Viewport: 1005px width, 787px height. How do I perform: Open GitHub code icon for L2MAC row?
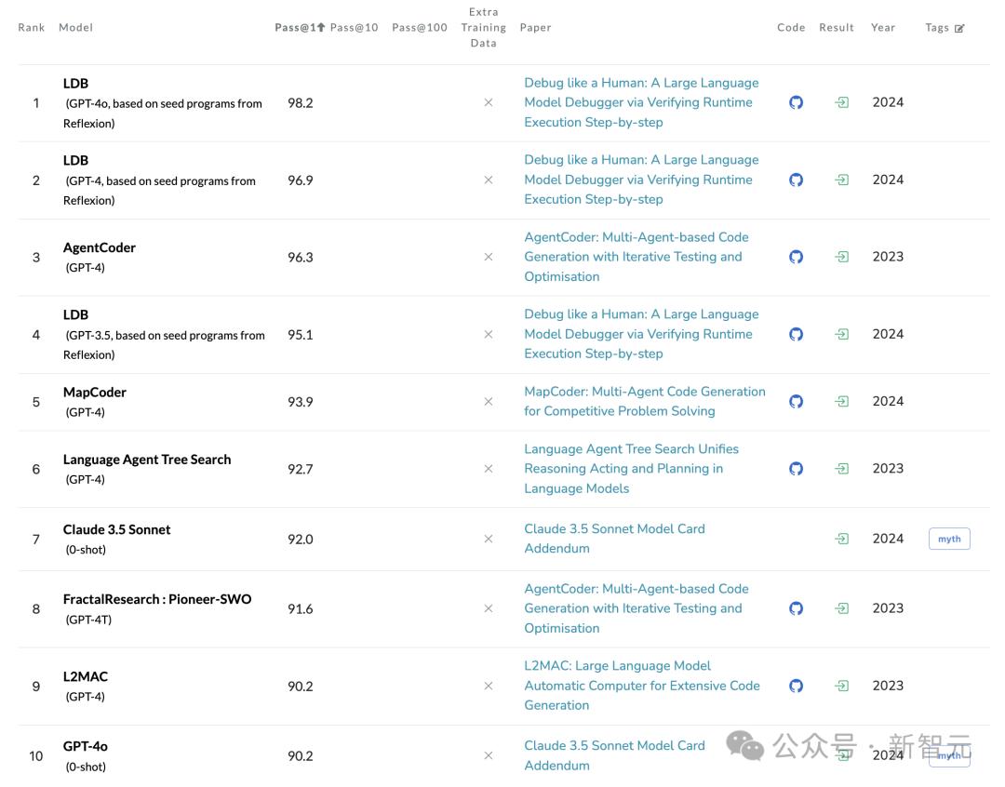click(796, 686)
